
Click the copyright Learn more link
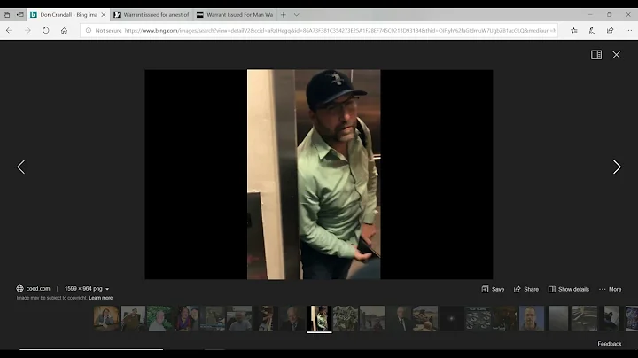point(101,298)
